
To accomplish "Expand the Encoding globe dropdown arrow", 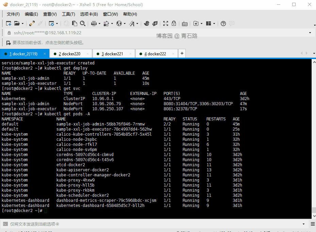I will point(125,24).
